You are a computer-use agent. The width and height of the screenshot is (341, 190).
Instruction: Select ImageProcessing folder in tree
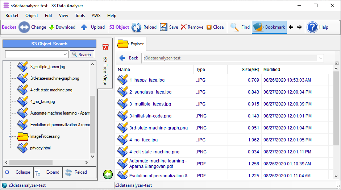(45, 136)
